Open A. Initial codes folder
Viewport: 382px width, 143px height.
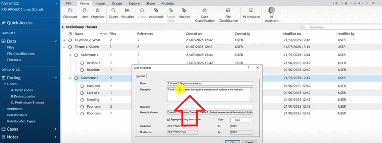tap(22, 90)
